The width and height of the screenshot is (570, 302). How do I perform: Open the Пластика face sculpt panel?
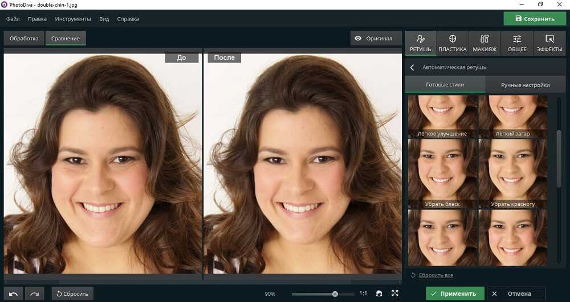[x=453, y=43]
